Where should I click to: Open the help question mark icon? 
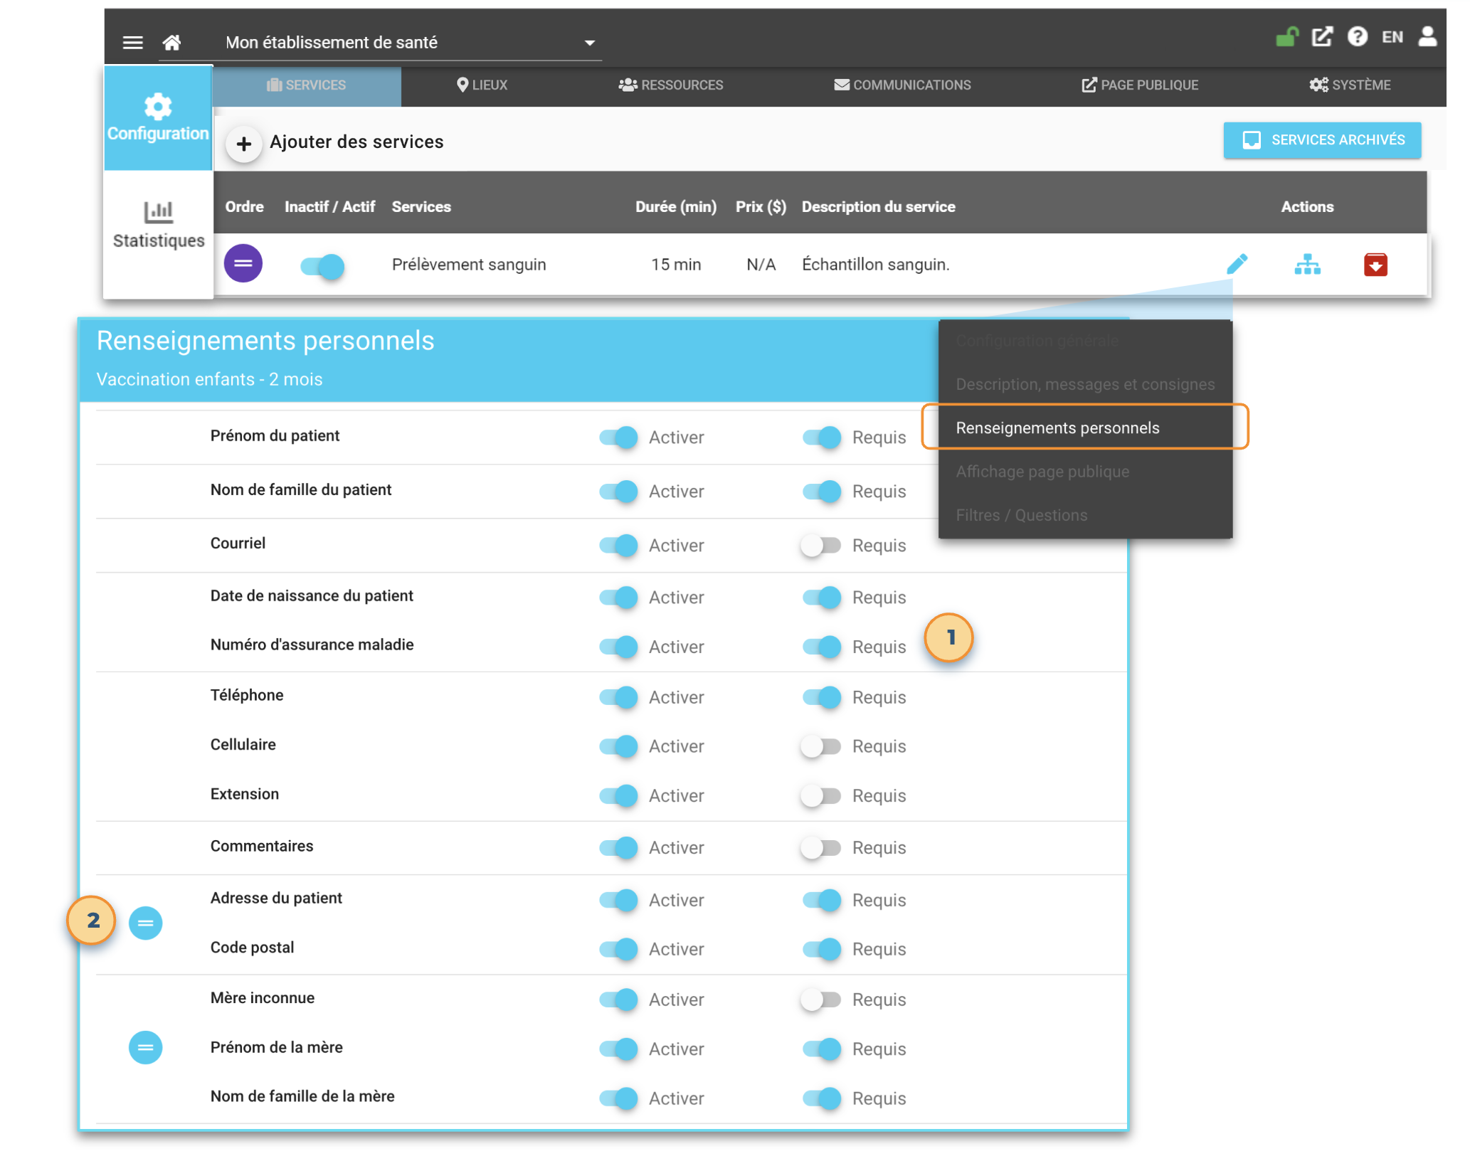[x=1357, y=37]
